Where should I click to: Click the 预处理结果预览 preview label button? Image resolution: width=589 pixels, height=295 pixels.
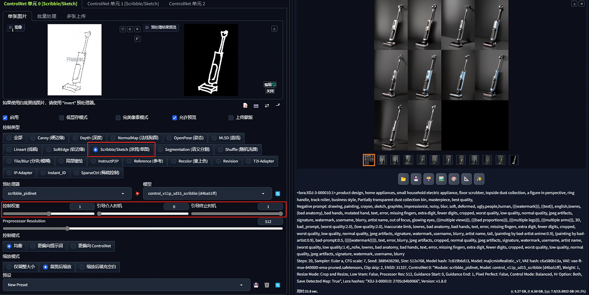click(161, 27)
